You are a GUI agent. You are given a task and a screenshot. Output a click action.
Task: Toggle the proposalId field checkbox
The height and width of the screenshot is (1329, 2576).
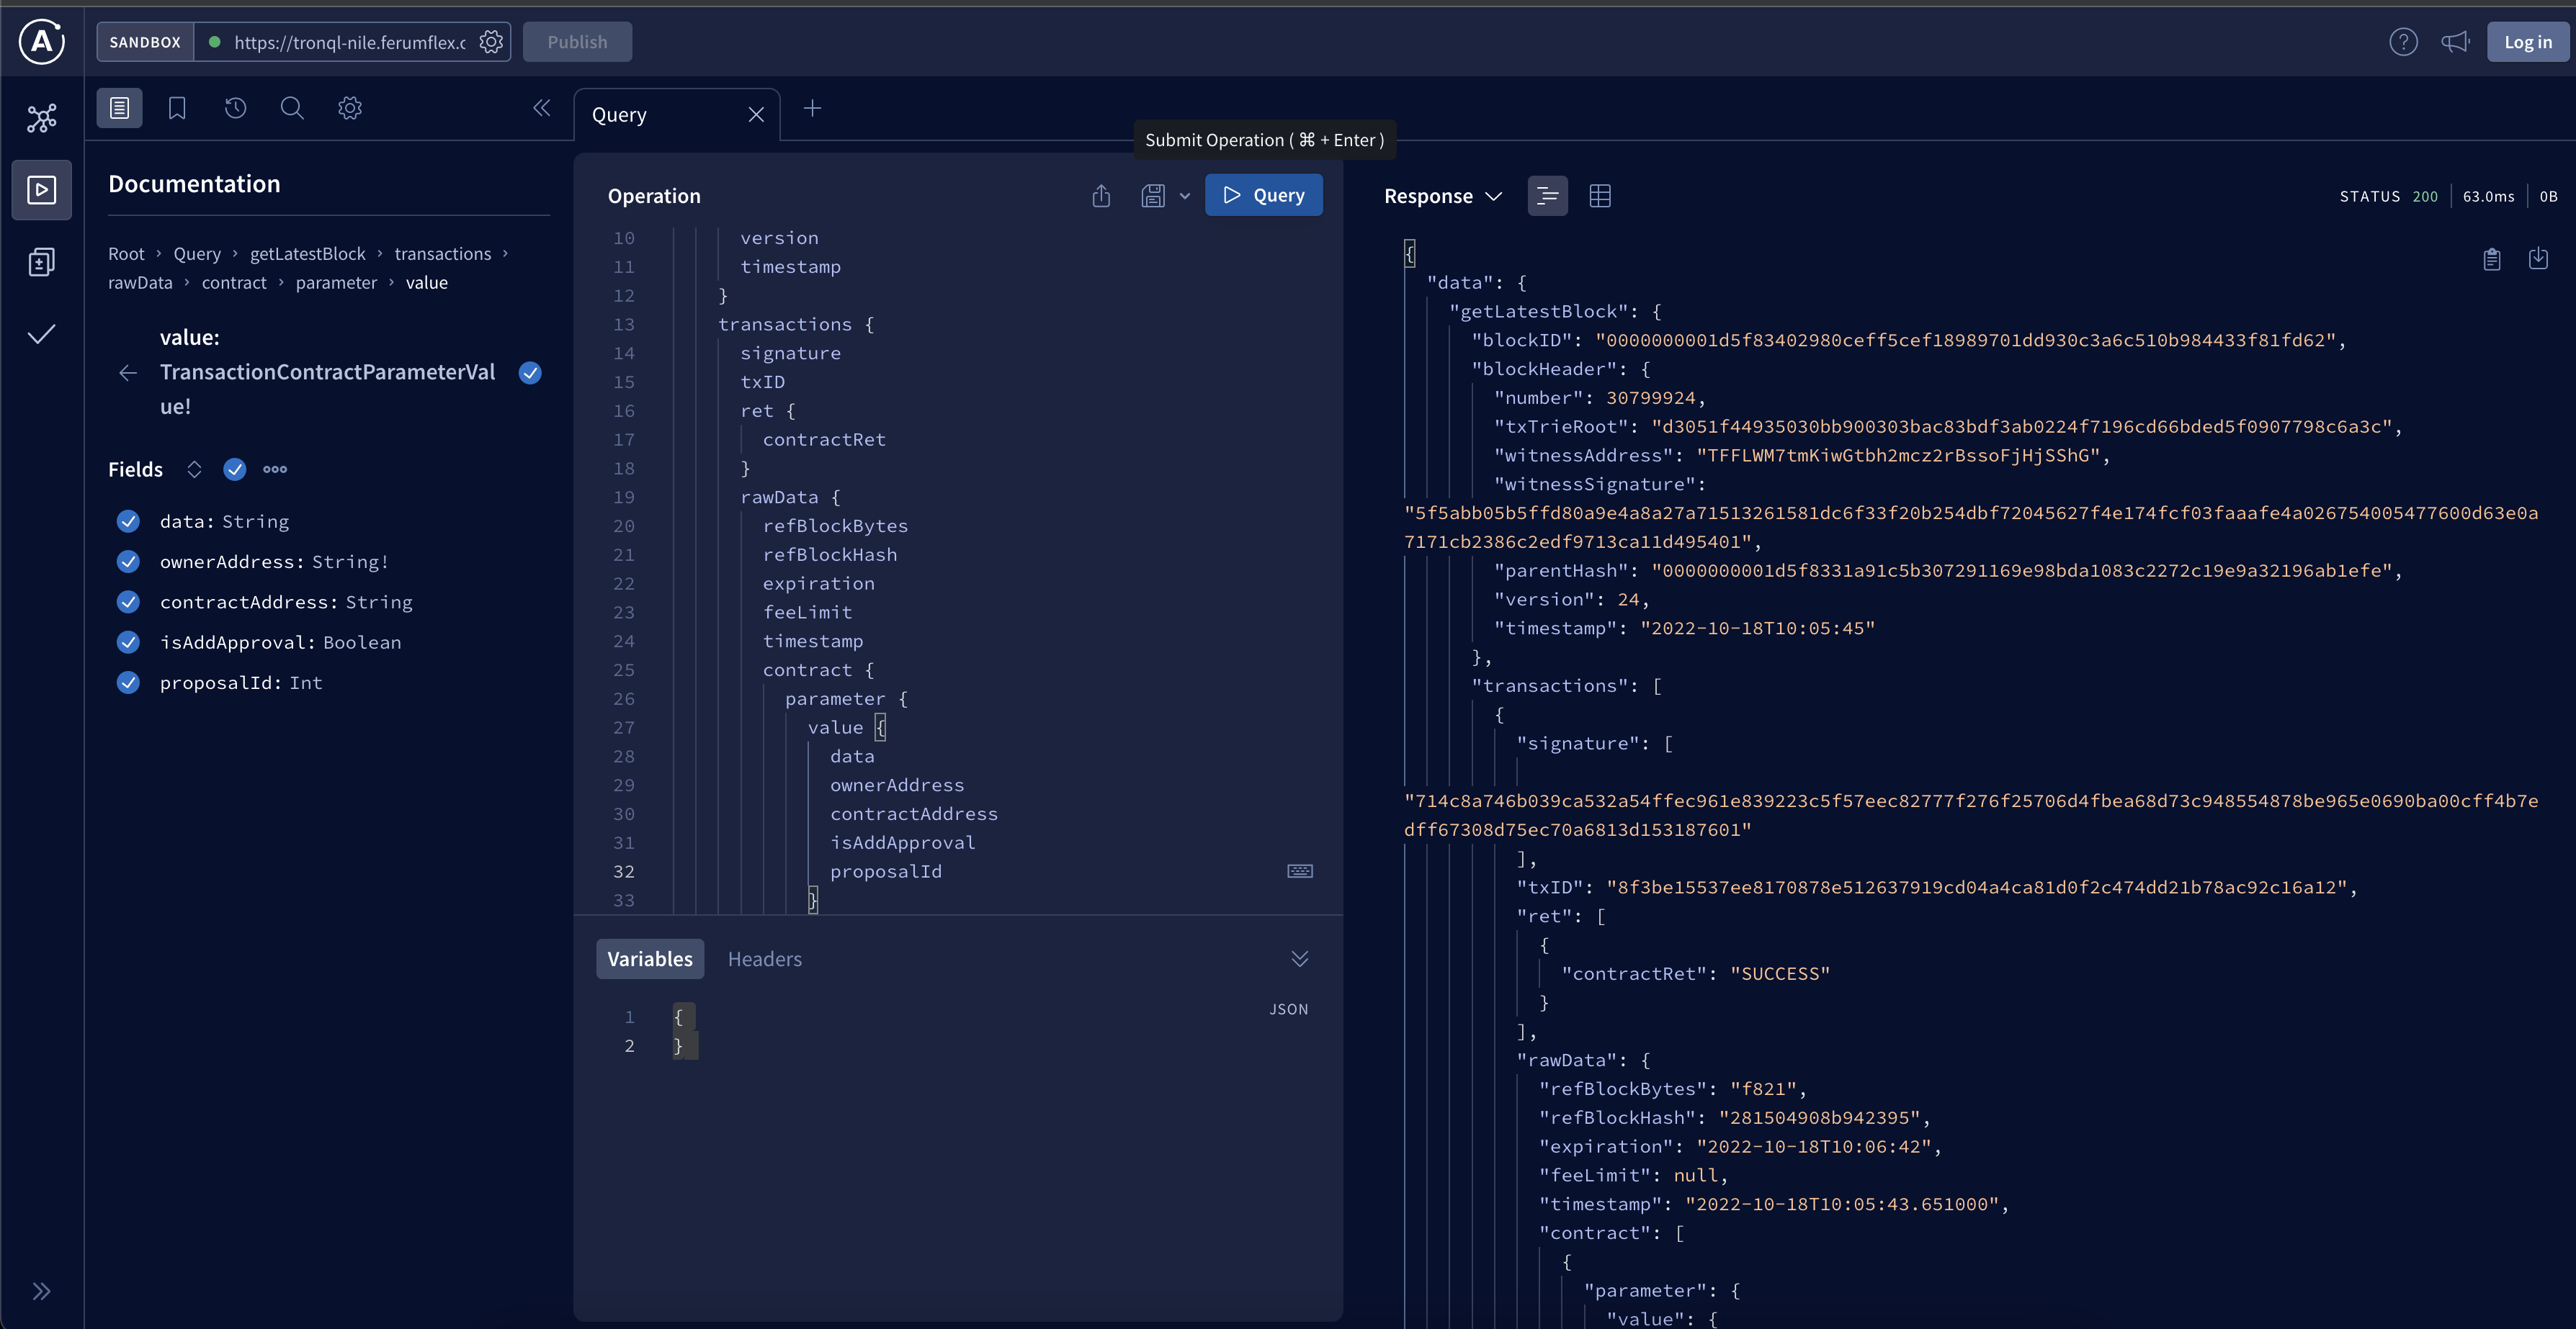(x=128, y=682)
